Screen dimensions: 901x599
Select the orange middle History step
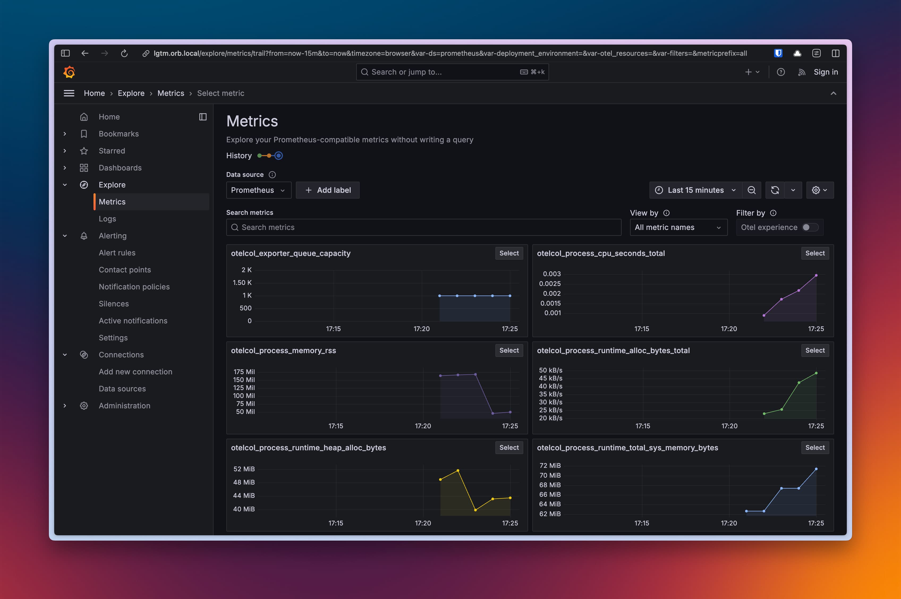point(269,156)
